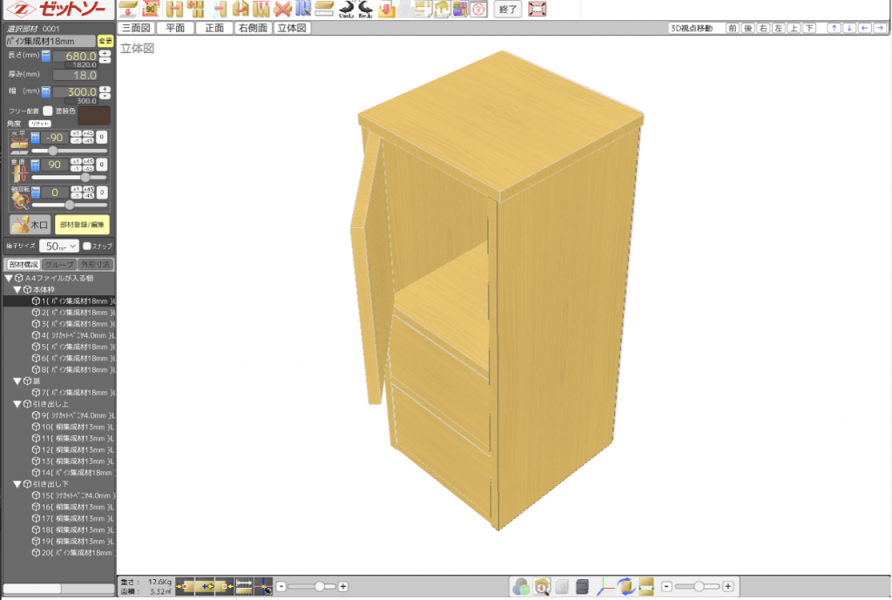Screen dimensions: 892x600
Task: Switch to the 正面 view tab
Action: 214,28
